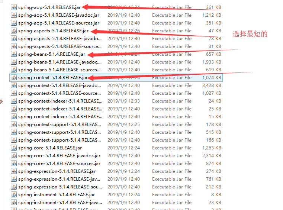283x210 pixels.
Task: Click the jar icon of spring-instrument-5.1.4.RELEASE.jar
Action: point(14,195)
